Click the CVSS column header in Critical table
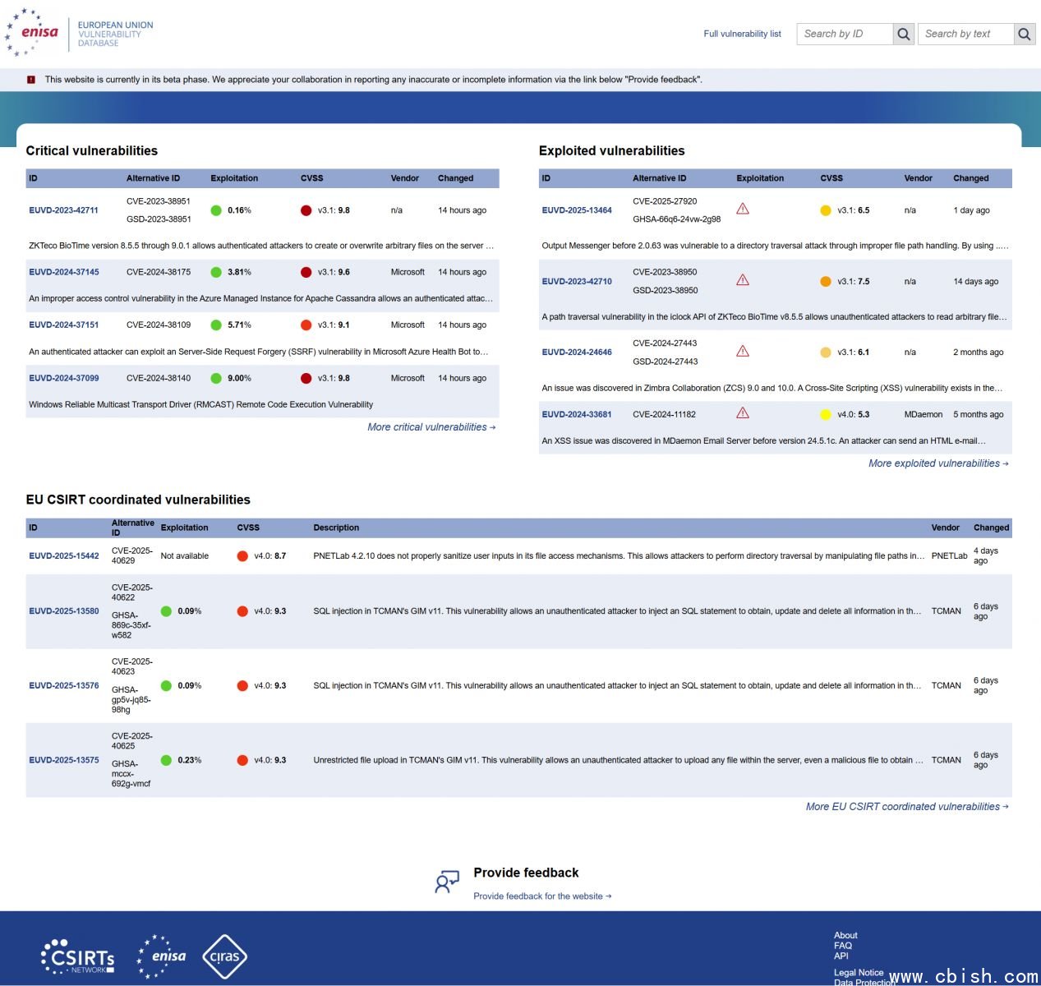Screen dimensions: 1041x986 point(312,178)
